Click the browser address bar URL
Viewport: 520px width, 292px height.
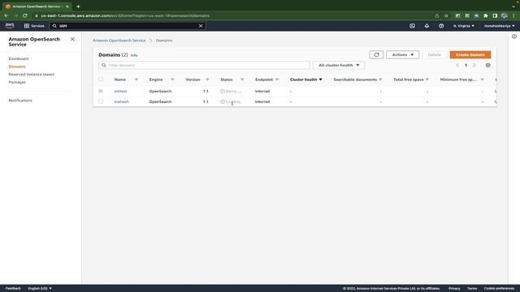(x=125, y=15)
